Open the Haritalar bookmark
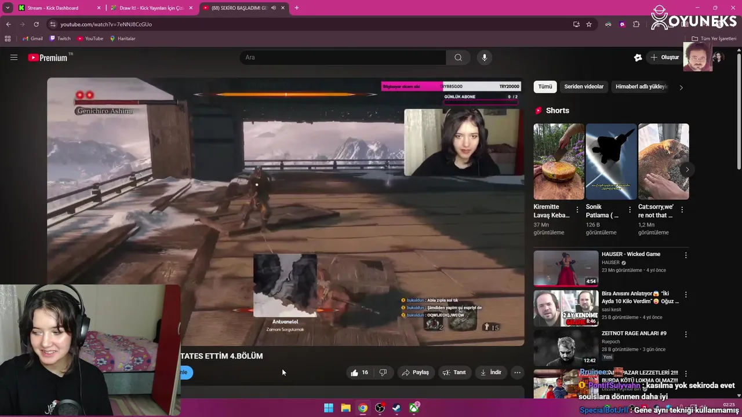 [122, 39]
